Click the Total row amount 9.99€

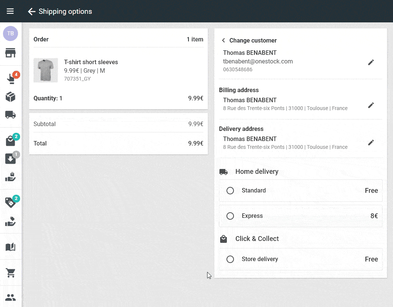click(196, 143)
